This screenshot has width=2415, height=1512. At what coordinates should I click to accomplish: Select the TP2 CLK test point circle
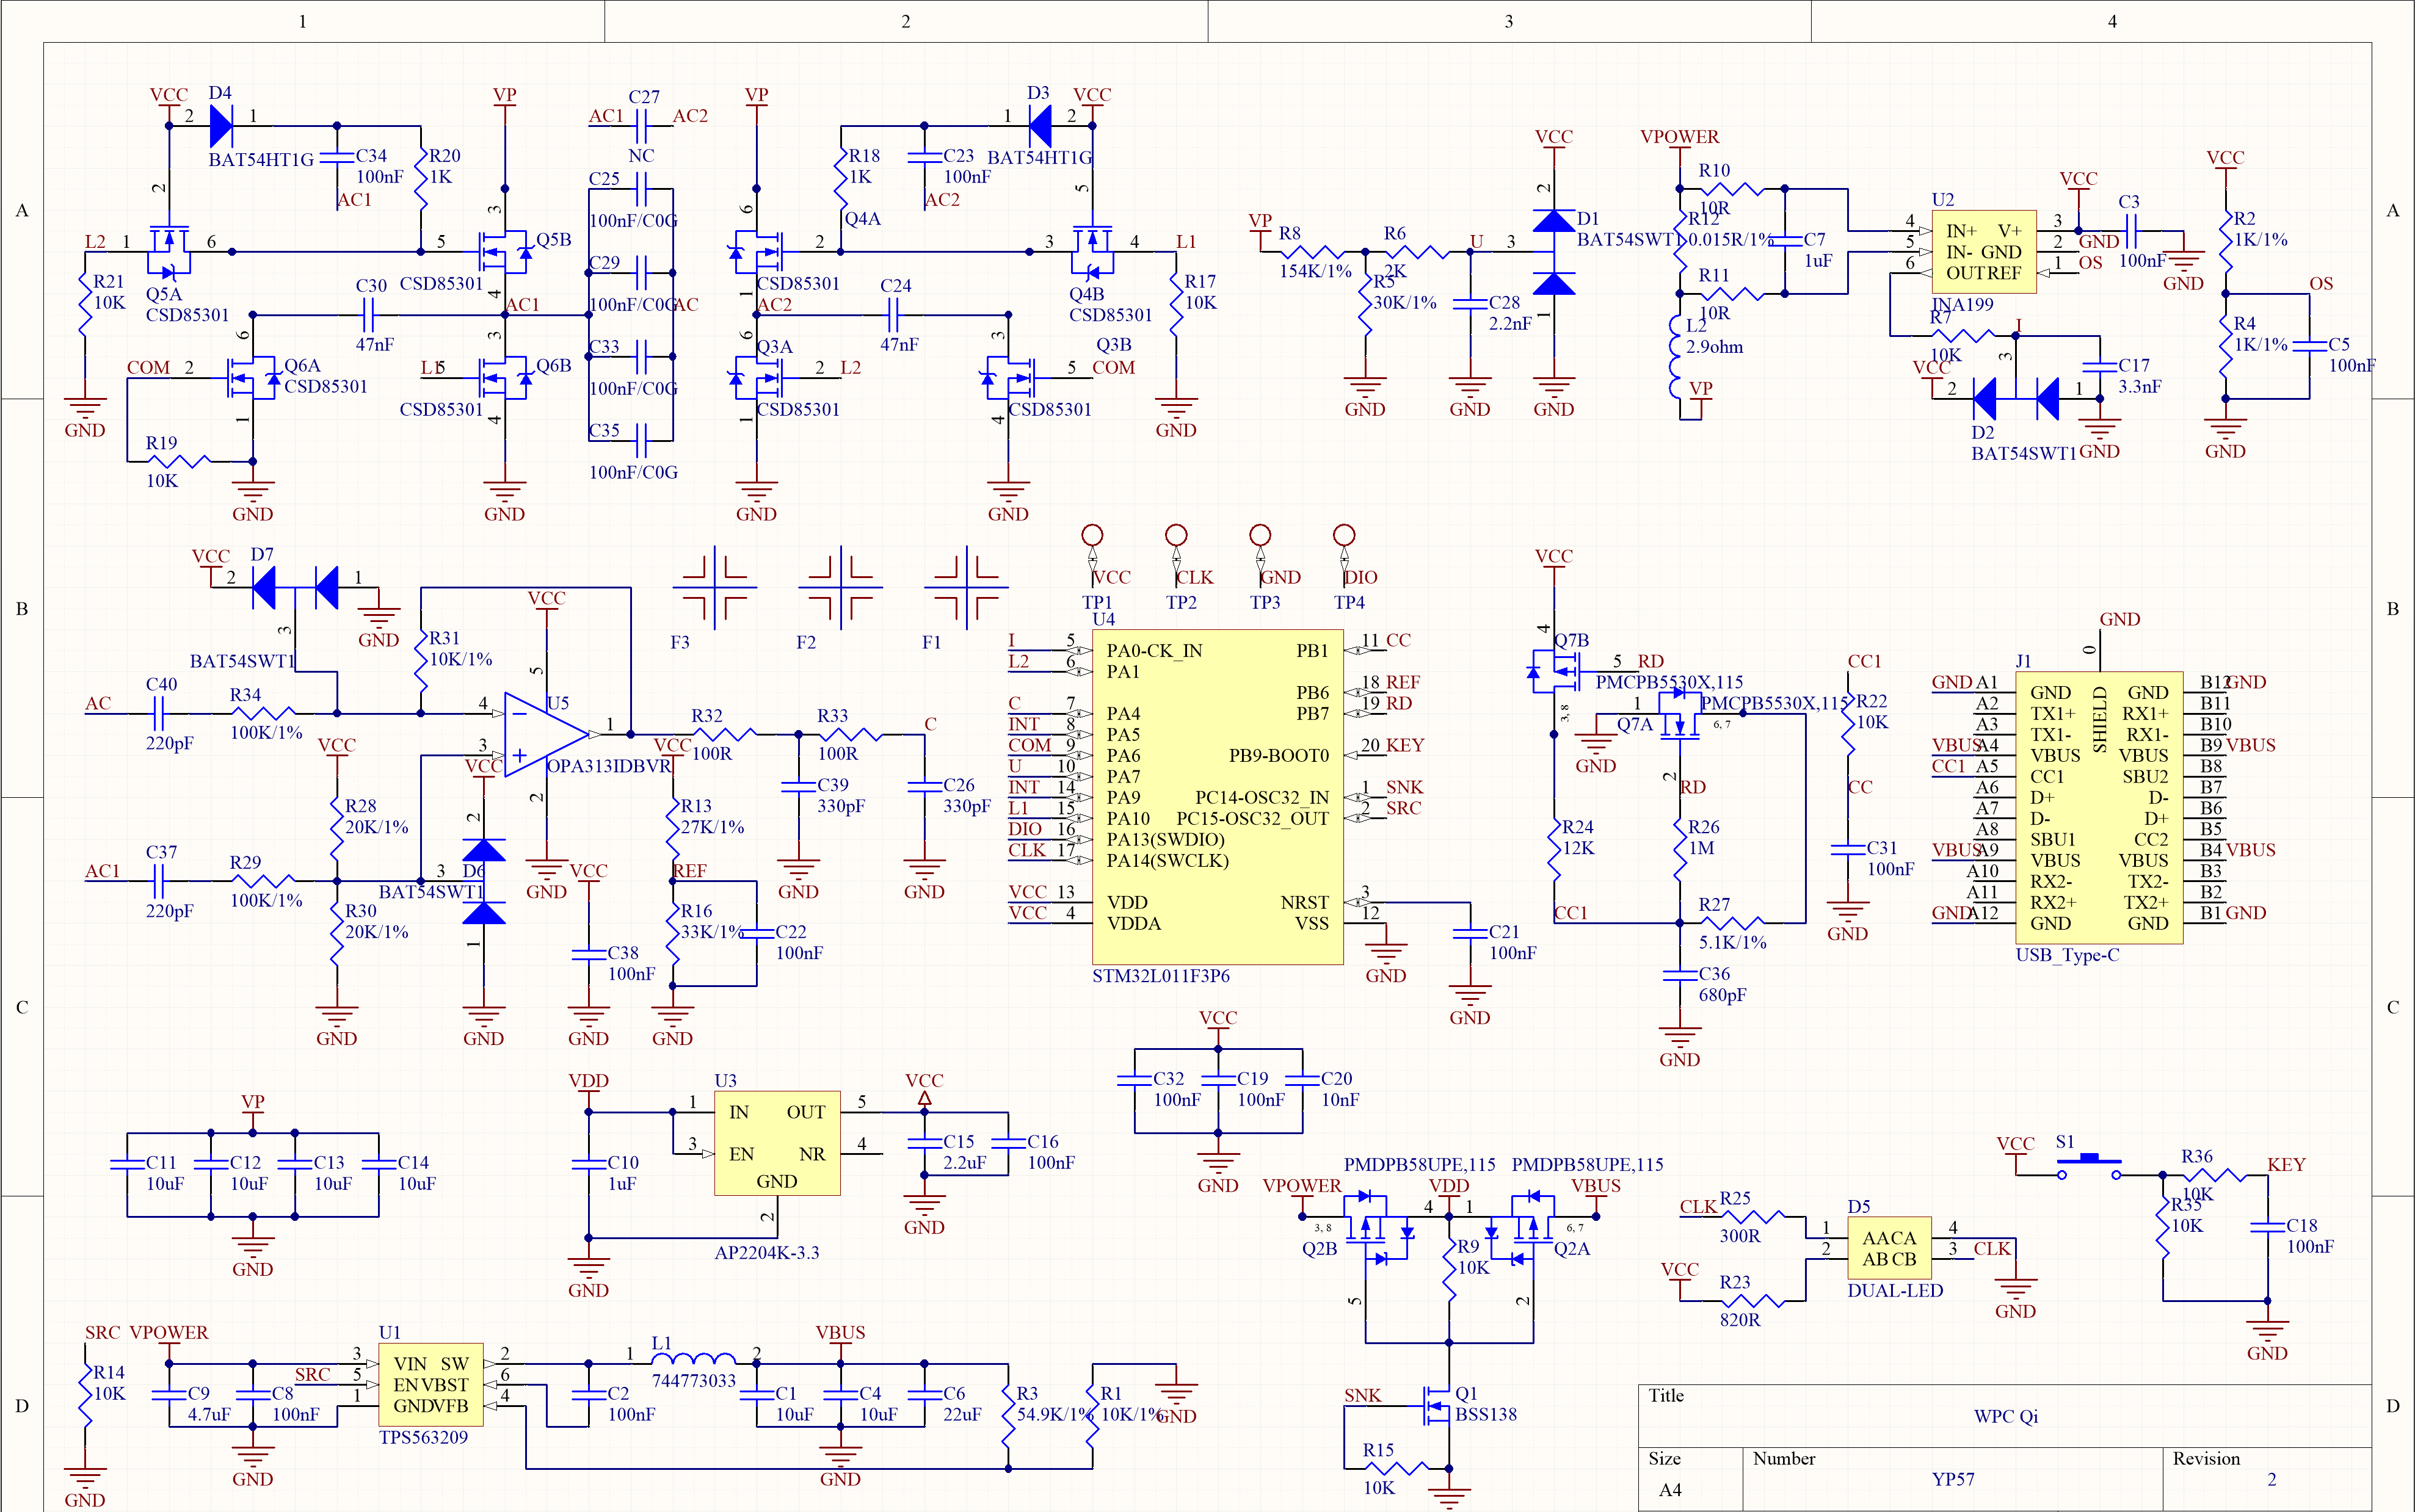(x=1177, y=535)
